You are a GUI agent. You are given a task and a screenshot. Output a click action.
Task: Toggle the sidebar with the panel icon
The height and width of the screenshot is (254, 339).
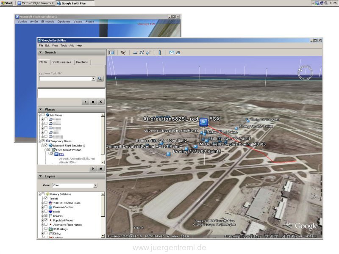pyautogui.click(x=111, y=52)
